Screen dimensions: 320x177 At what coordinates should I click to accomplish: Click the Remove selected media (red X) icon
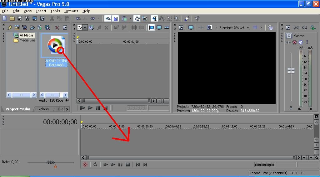coord(57,28)
